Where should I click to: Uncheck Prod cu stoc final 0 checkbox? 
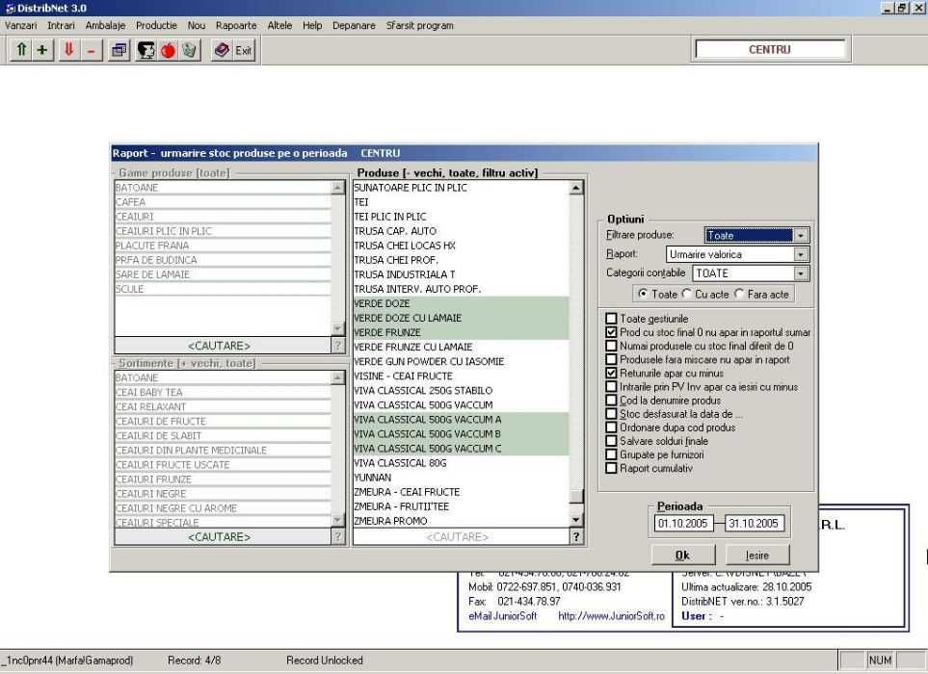611,332
